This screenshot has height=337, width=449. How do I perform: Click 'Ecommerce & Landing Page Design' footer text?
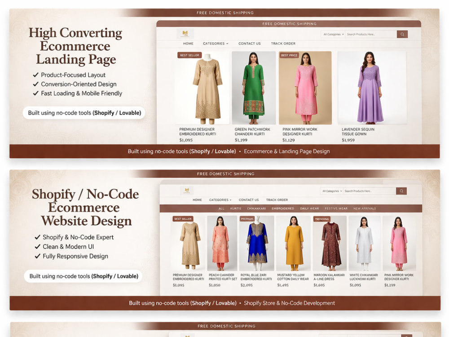(x=286, y=151)
